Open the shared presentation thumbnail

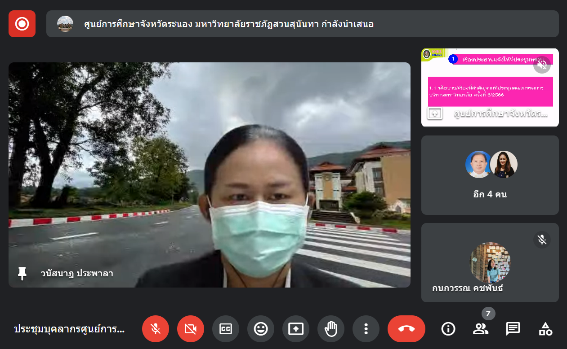click(489, 87)
